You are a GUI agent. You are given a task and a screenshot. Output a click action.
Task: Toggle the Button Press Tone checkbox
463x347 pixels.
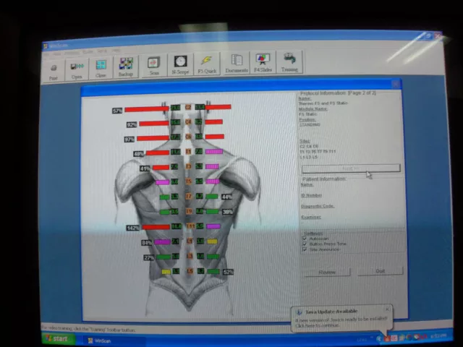[x=305, y=244]
